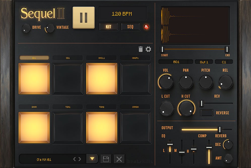Select the BD1 sample name field
The image size is (251, 168).
(x=176, y=62)
